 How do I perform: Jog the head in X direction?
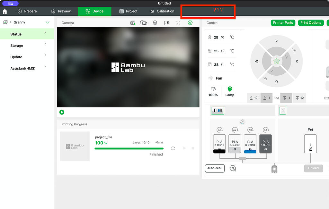[297, 61]
